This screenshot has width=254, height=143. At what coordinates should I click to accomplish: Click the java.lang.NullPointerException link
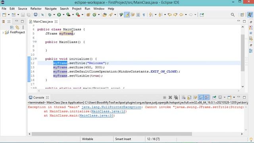111,107
